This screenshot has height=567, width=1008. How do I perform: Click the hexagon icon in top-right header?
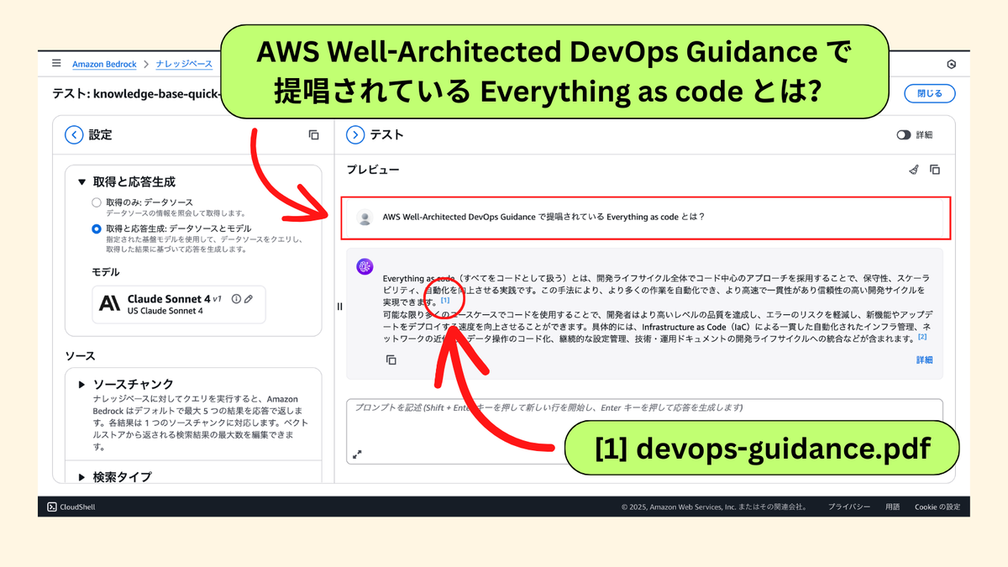tap(951, 64)
